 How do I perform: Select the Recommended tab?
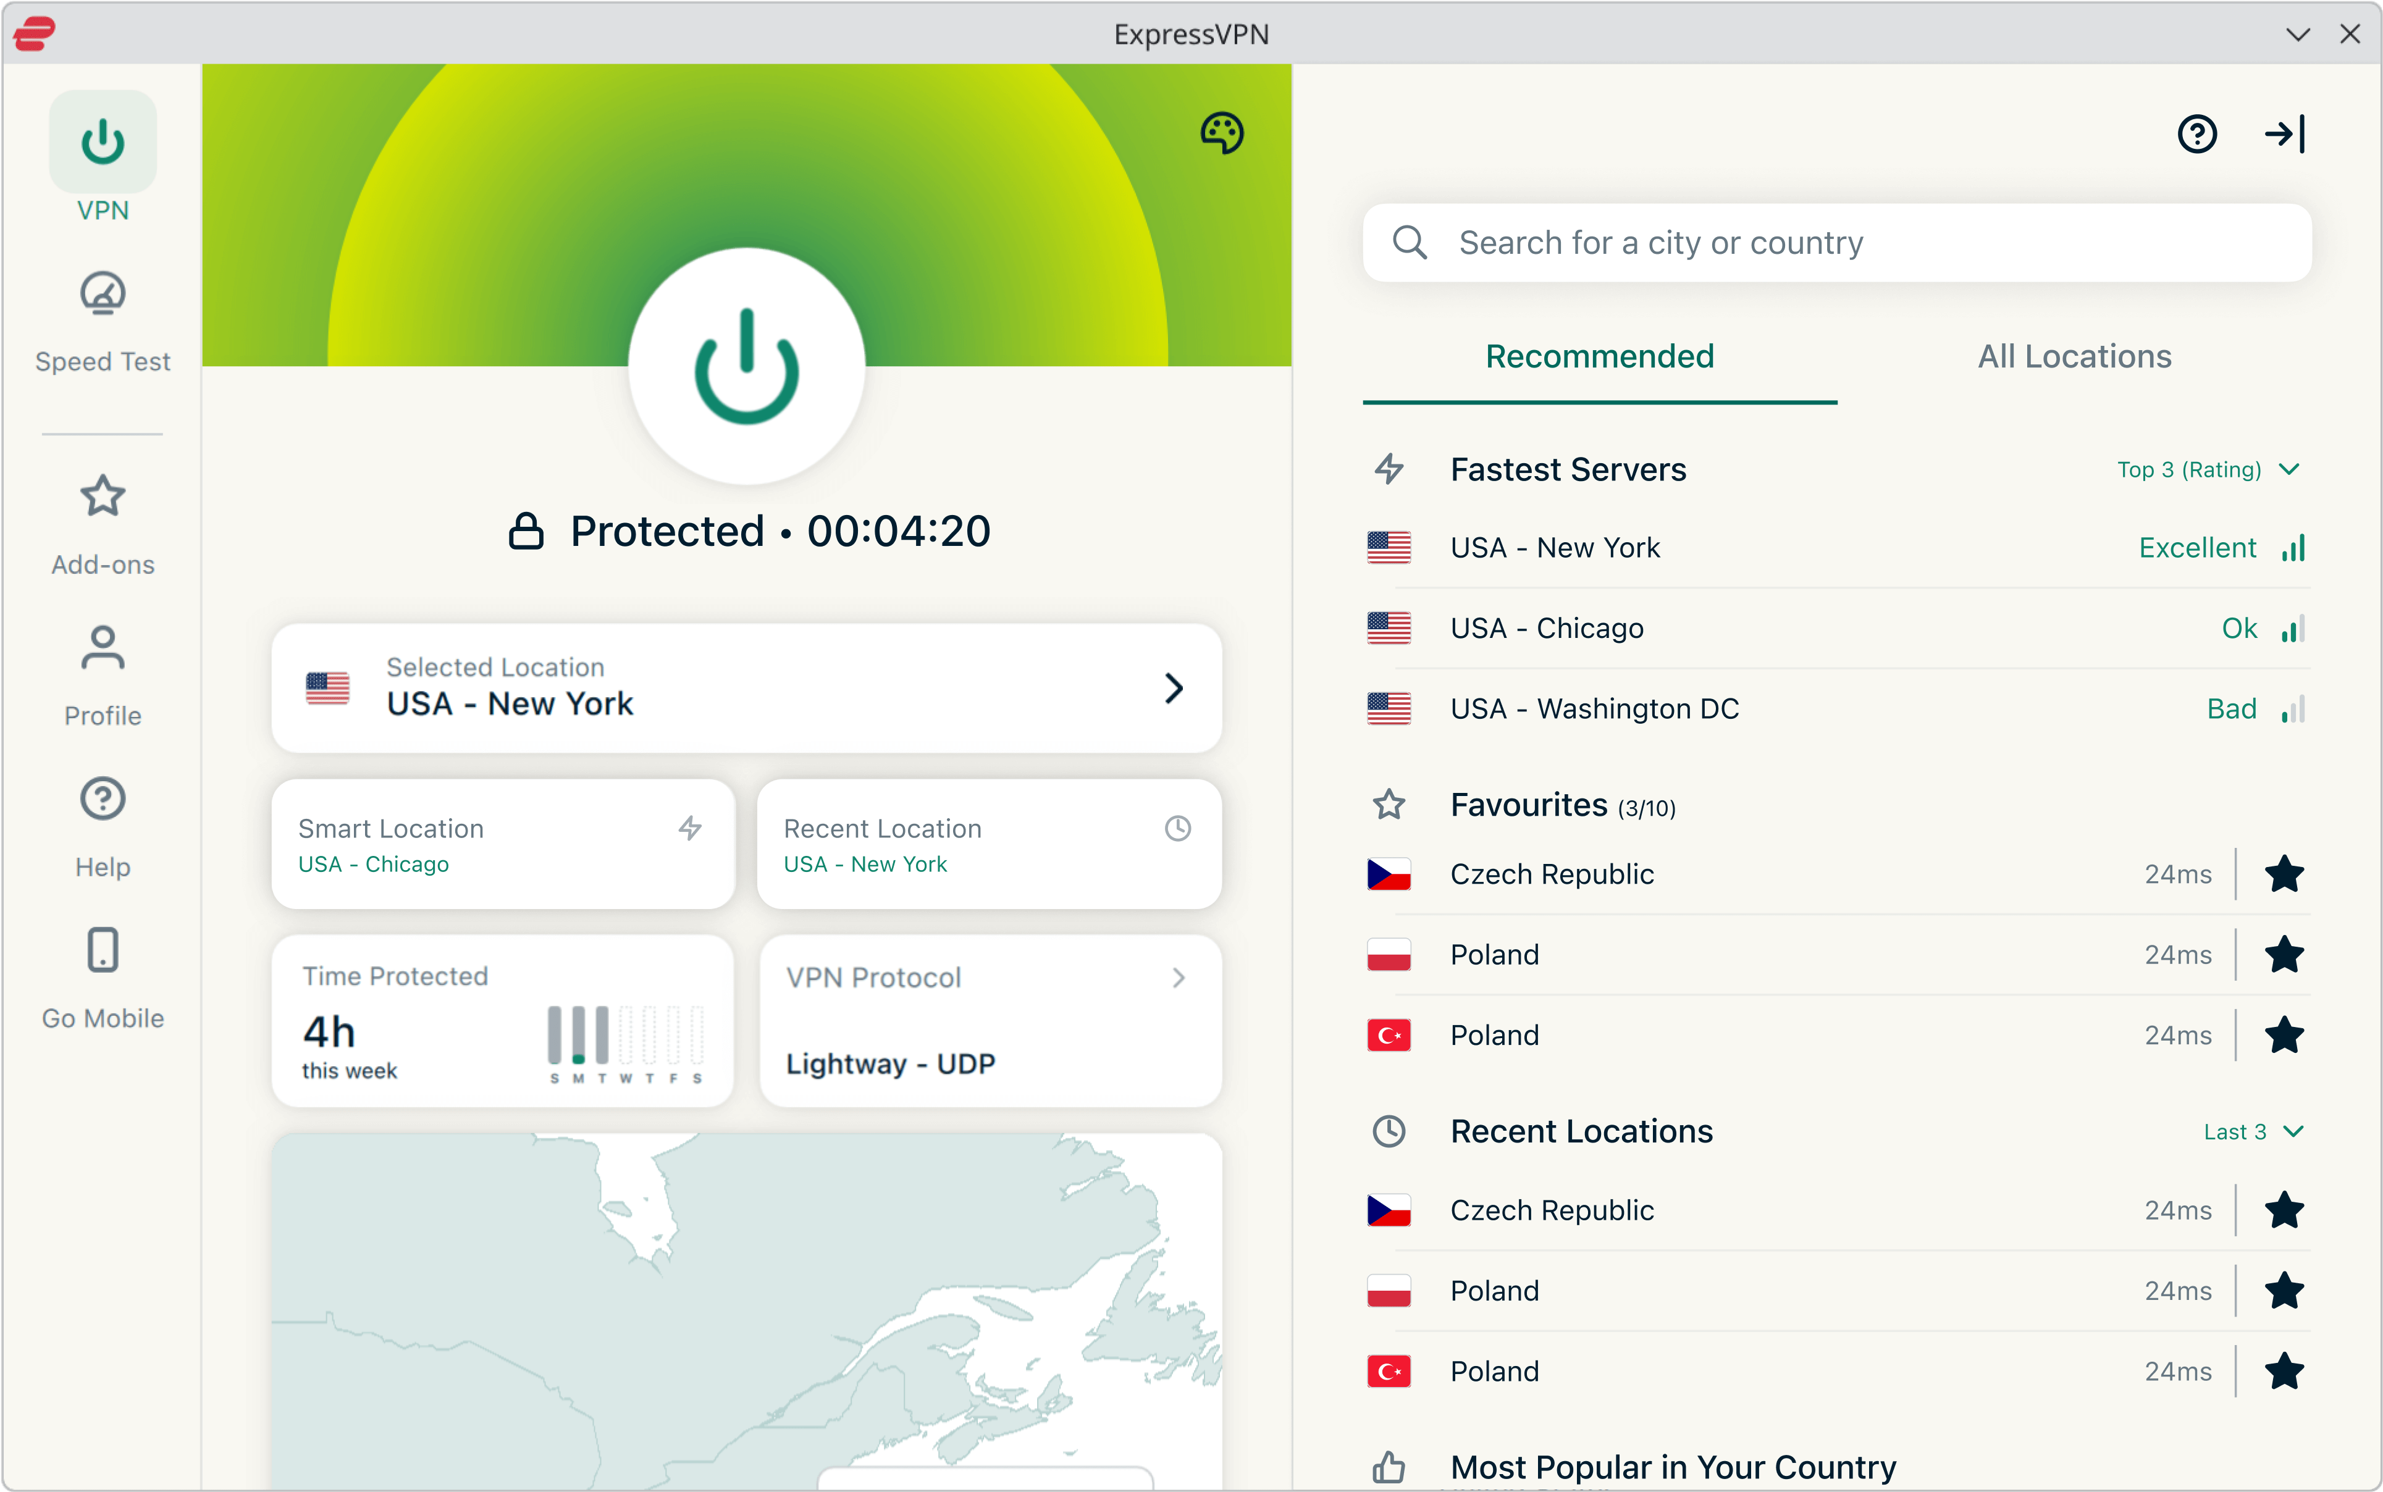pyautogui.click(x=1600, y=357)
